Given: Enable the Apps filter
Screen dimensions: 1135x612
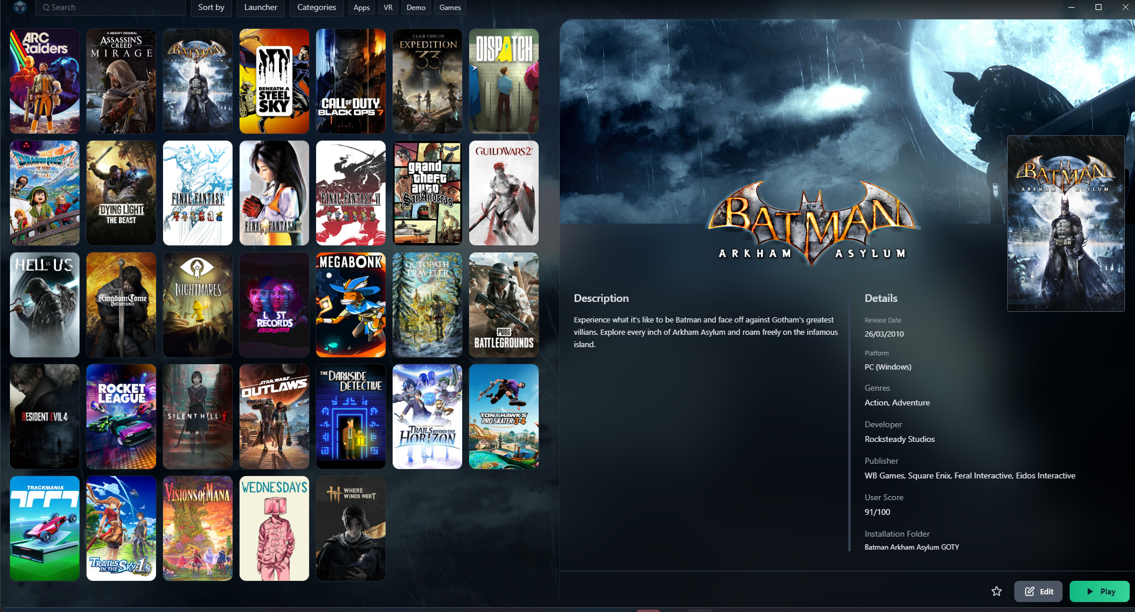Looking at the screenshot, I should point(361,8).
